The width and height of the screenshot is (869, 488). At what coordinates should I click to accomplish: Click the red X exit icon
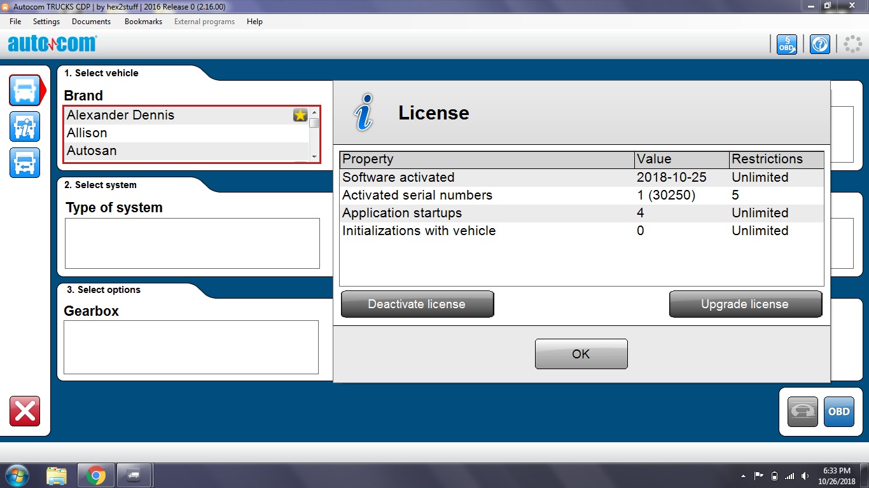tap(25, 411)
